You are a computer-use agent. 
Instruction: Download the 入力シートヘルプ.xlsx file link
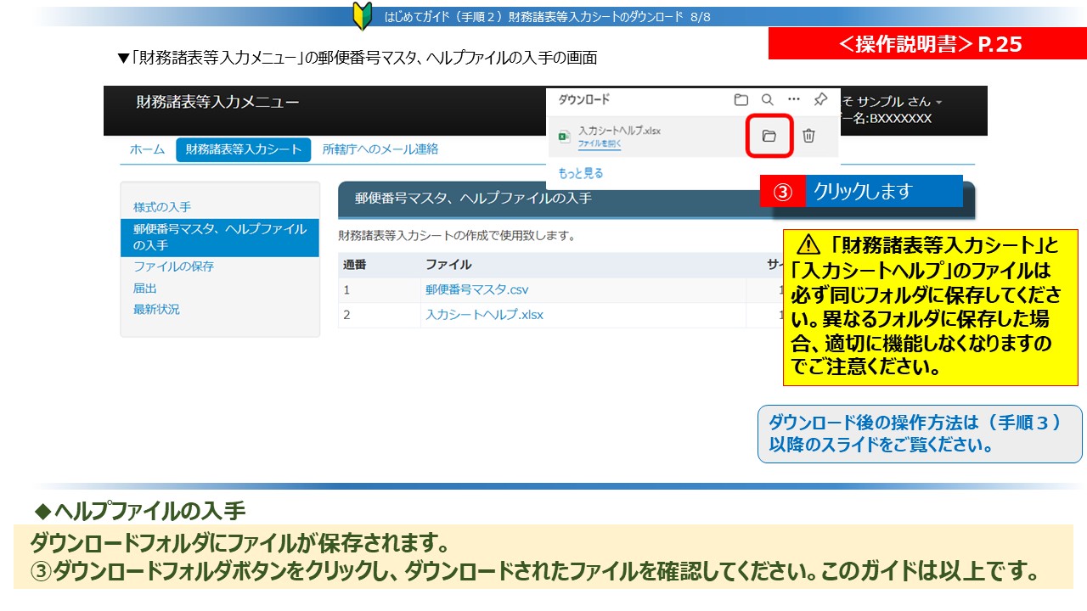(484, 315)
